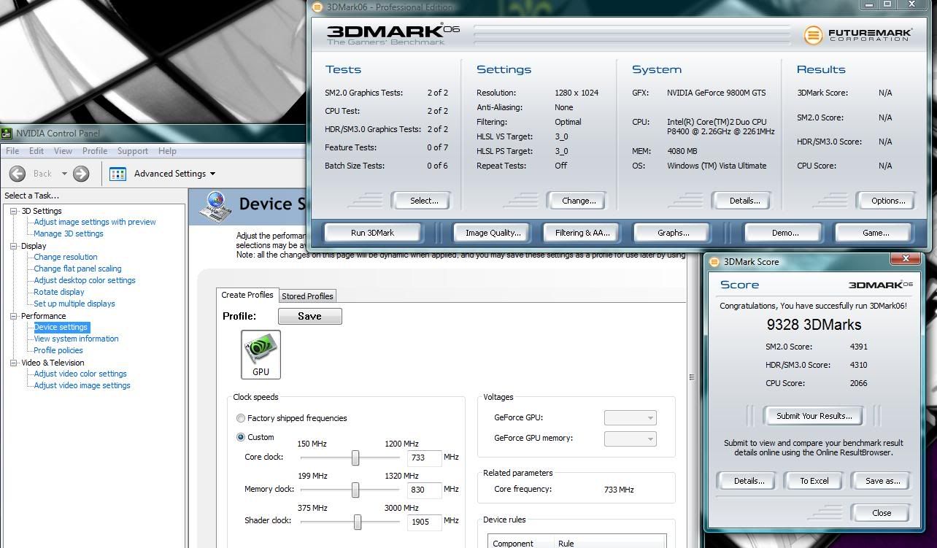This screenshot has height=548, width=937.
Task: Click the Shader clock MHz input field
Action: click(424, 522)
